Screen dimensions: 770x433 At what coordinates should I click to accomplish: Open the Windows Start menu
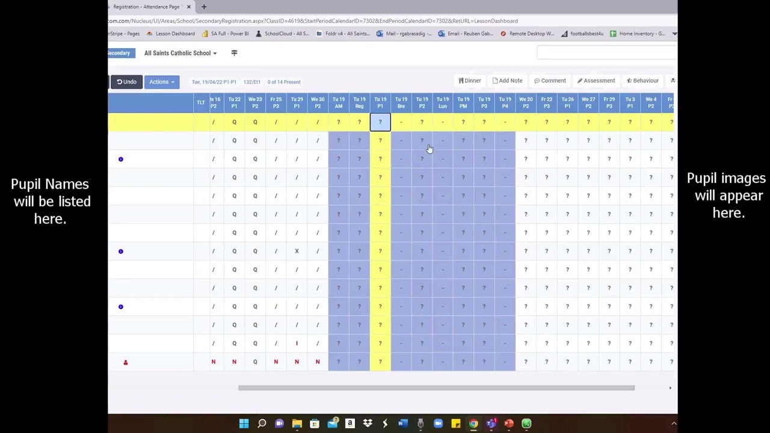[x=244, y=423]
